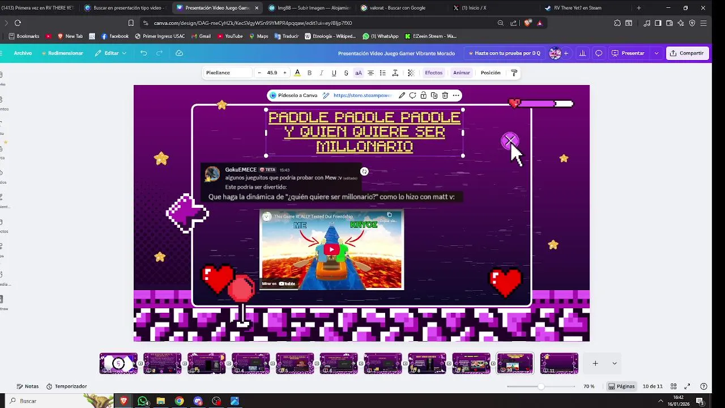Toggle underline formatting on selected text
The height and width of the screenshot is (408, 725).
point(334,73)
